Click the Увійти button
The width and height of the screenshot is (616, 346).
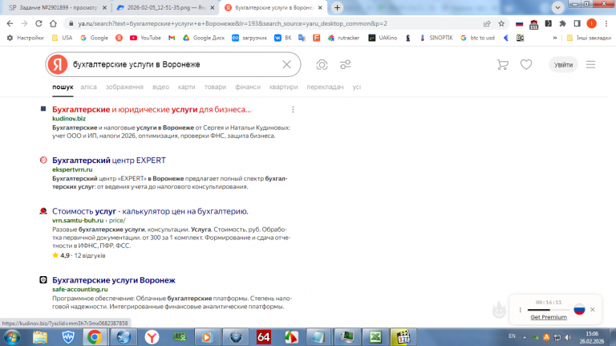coord(563,64)
